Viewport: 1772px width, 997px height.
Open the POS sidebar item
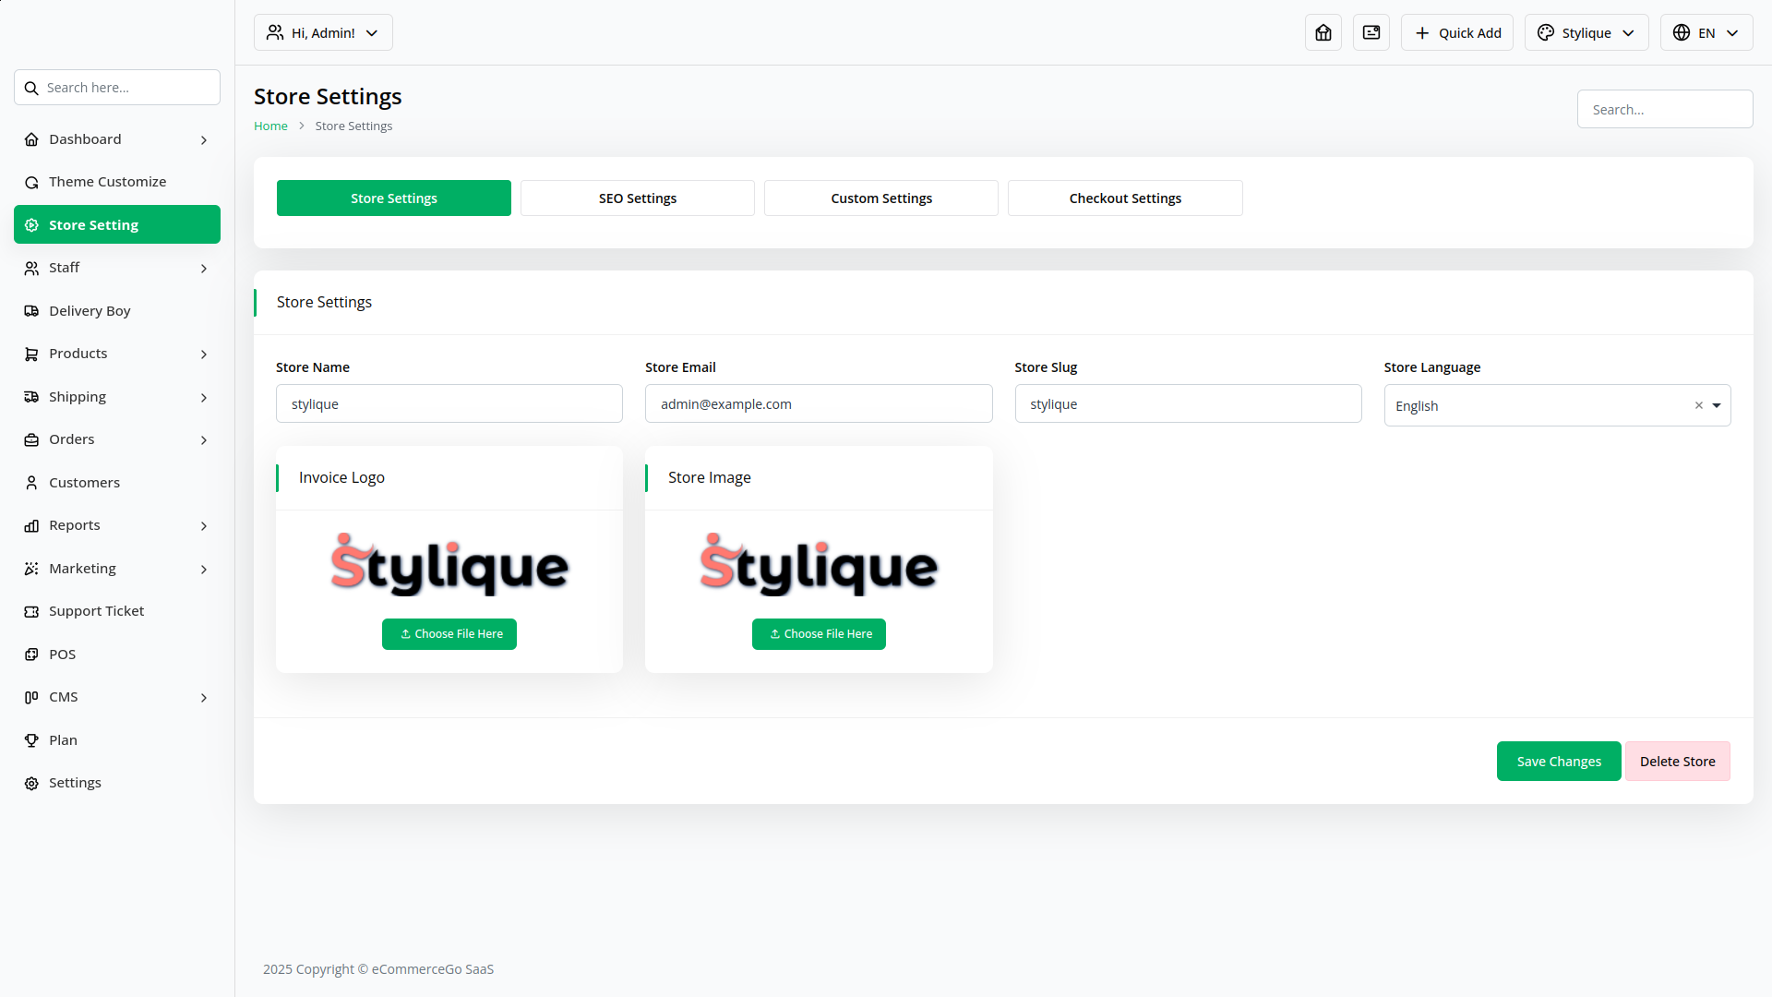click(x=62, y=654)
